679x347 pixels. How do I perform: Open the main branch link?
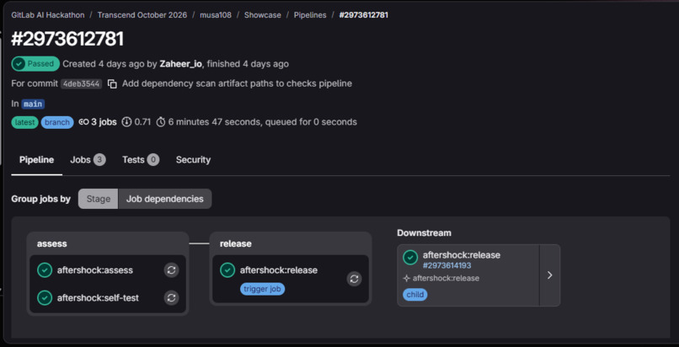click(x=34, y=104)
